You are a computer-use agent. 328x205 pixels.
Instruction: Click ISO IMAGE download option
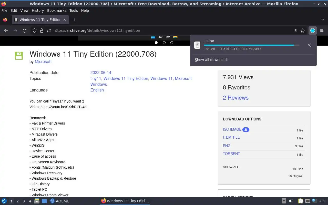(x=232, y=129)
